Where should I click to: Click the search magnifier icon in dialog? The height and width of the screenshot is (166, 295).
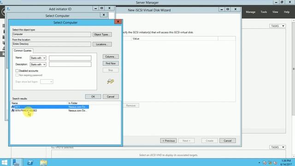pos(111,81)
